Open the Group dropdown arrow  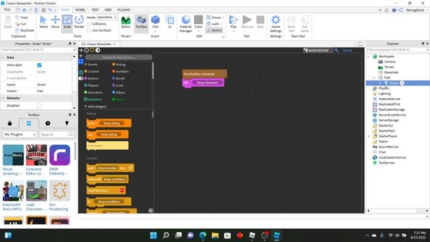(222, 17)
